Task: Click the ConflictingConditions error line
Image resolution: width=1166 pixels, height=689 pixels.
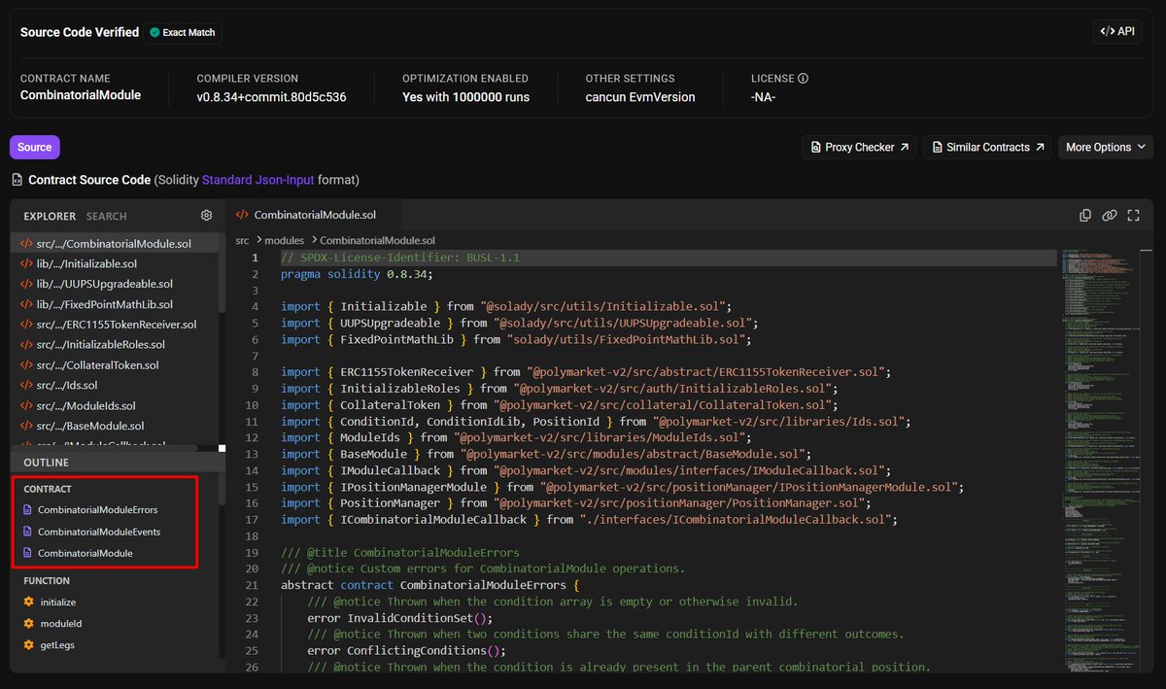Action: [407, 650]
